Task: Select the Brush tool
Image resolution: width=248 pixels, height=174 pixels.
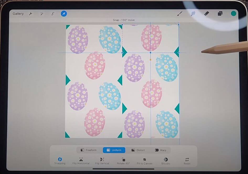Action: pos(180,14)
